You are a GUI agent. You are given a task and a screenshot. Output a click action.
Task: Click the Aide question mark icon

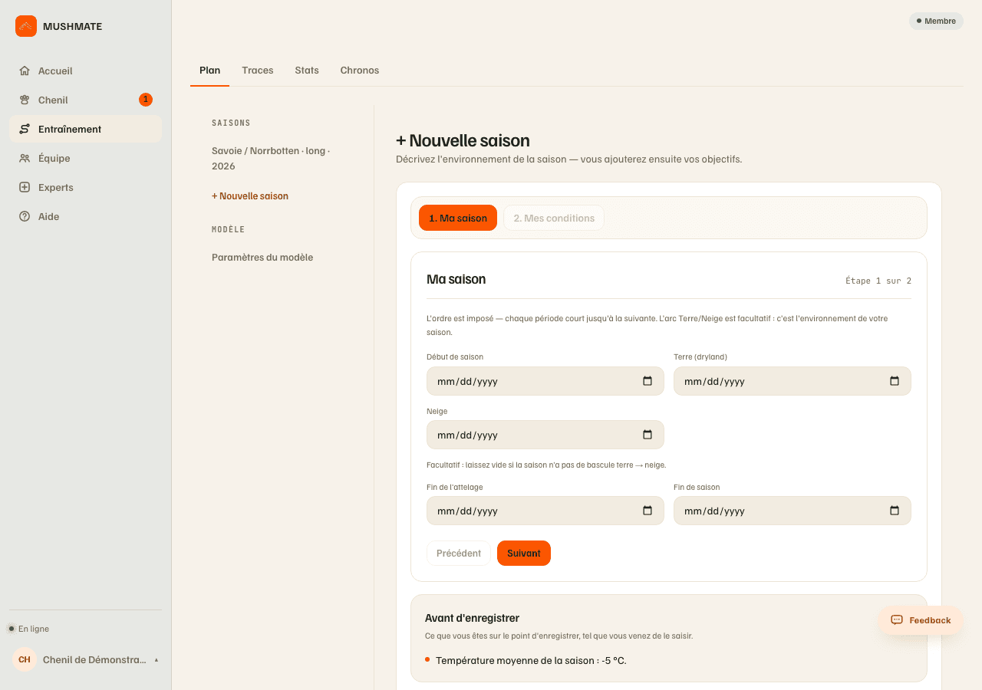(x=25, y=216)
